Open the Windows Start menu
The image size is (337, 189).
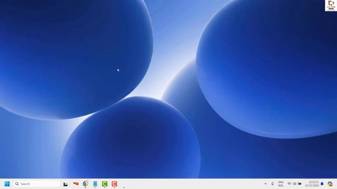(7, 184)
